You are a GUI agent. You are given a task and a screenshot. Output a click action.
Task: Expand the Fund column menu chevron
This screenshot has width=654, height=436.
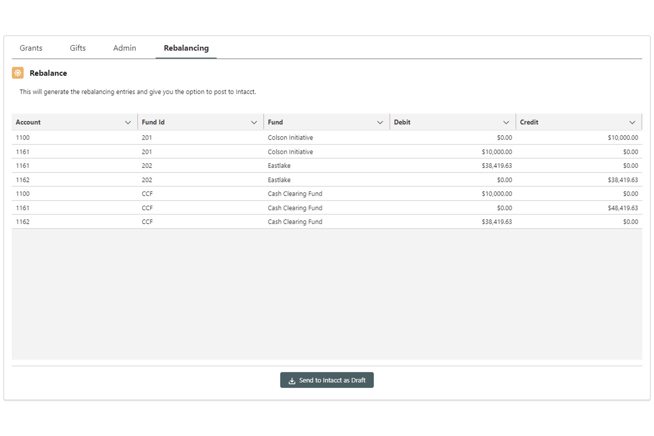(380, 123)
